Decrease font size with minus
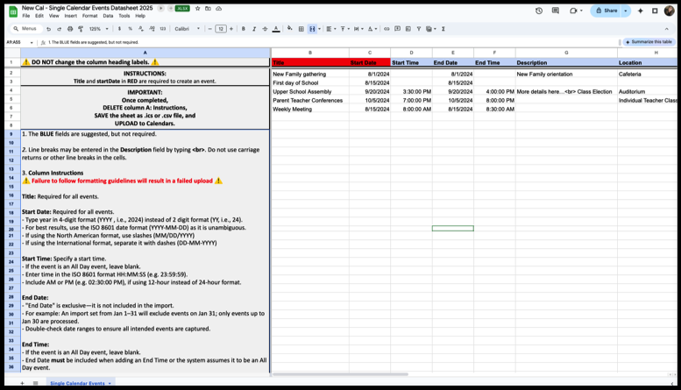 [x=210, y=29]
